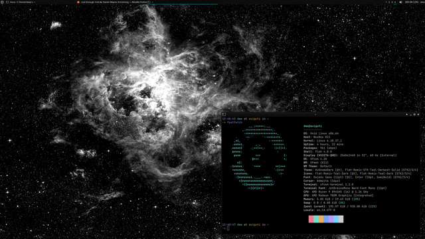Screen dimensions: 425x239
Task: Select the purple color block in fastfetch
Action: [331, 219]
